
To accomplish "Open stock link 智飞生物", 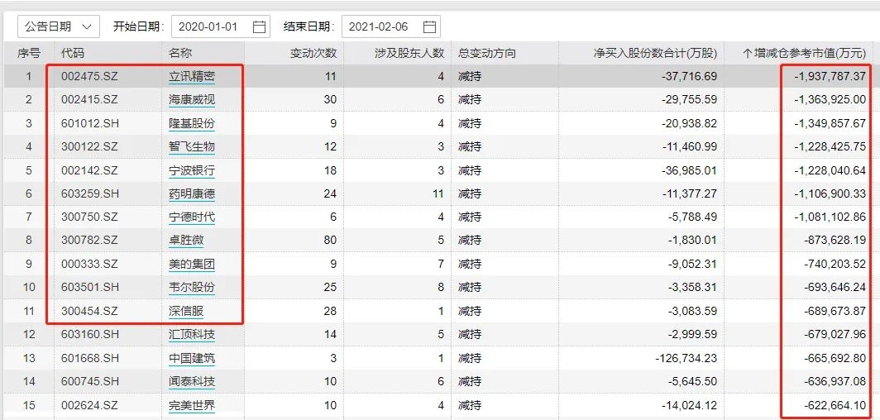I will click(192, 147).
